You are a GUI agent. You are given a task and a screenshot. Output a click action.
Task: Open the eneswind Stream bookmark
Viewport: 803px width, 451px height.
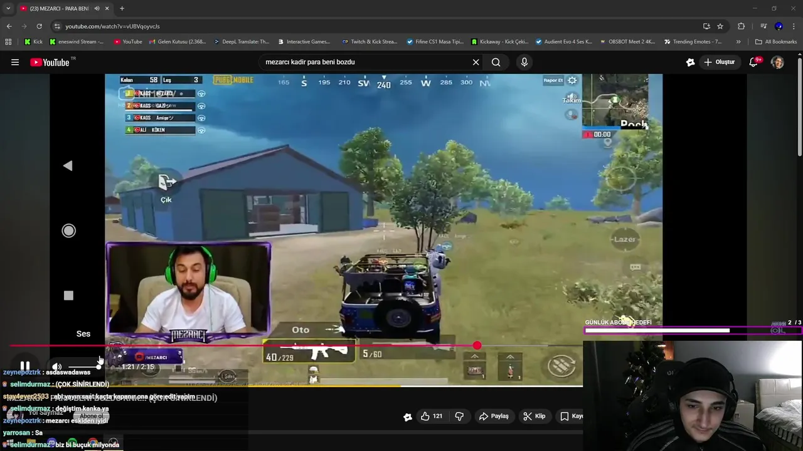(77, 42)
